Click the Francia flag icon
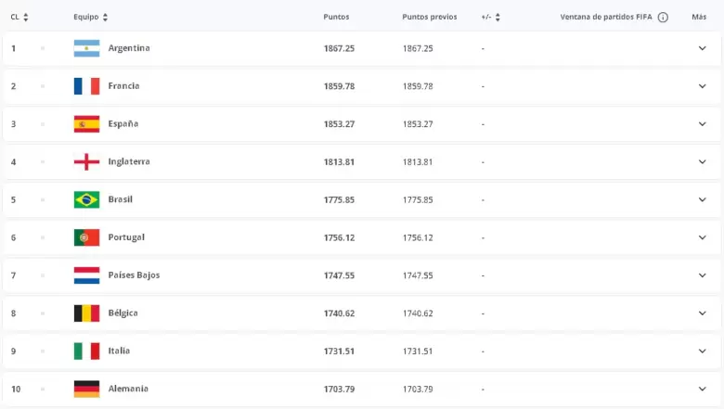 coord(87,86)
